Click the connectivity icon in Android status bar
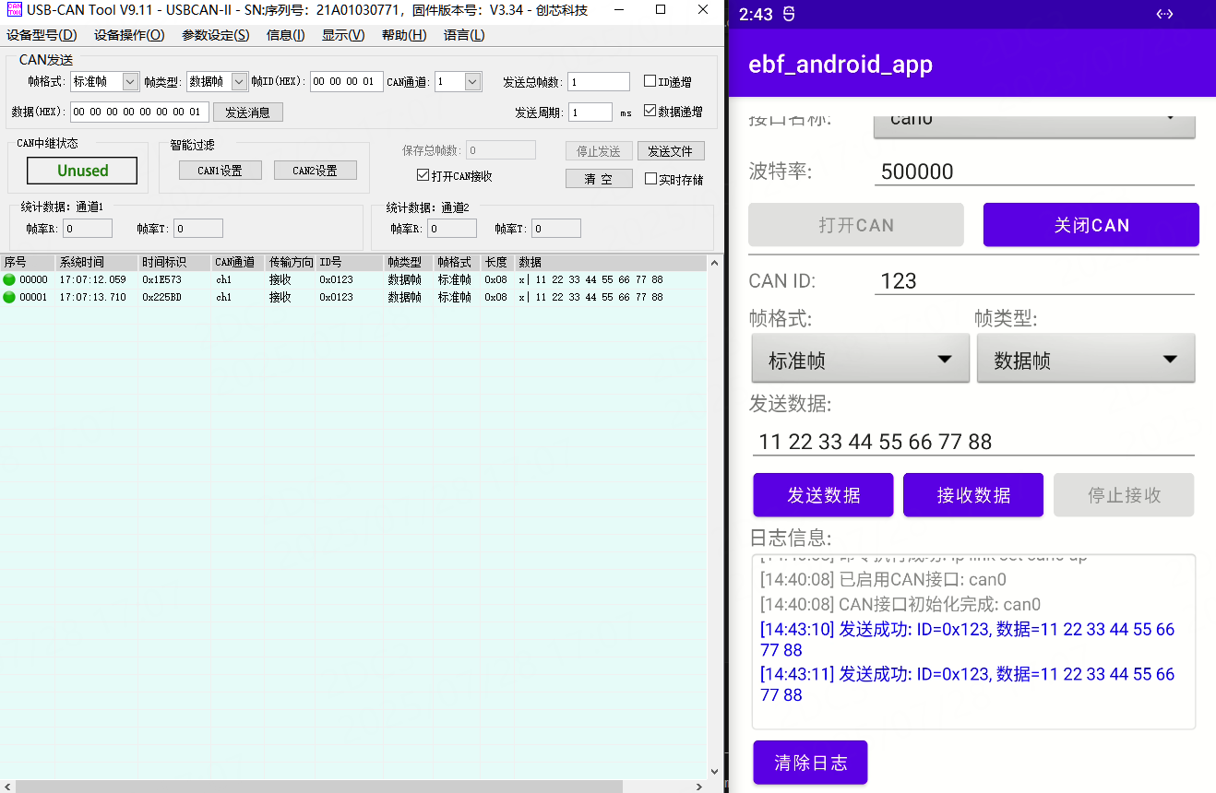Screen dimensions: 1216x793 tap(1164, 14)
